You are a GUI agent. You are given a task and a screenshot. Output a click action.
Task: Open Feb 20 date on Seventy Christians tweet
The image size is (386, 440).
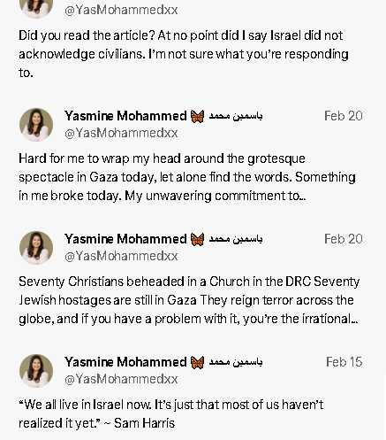tap(343, 239)
